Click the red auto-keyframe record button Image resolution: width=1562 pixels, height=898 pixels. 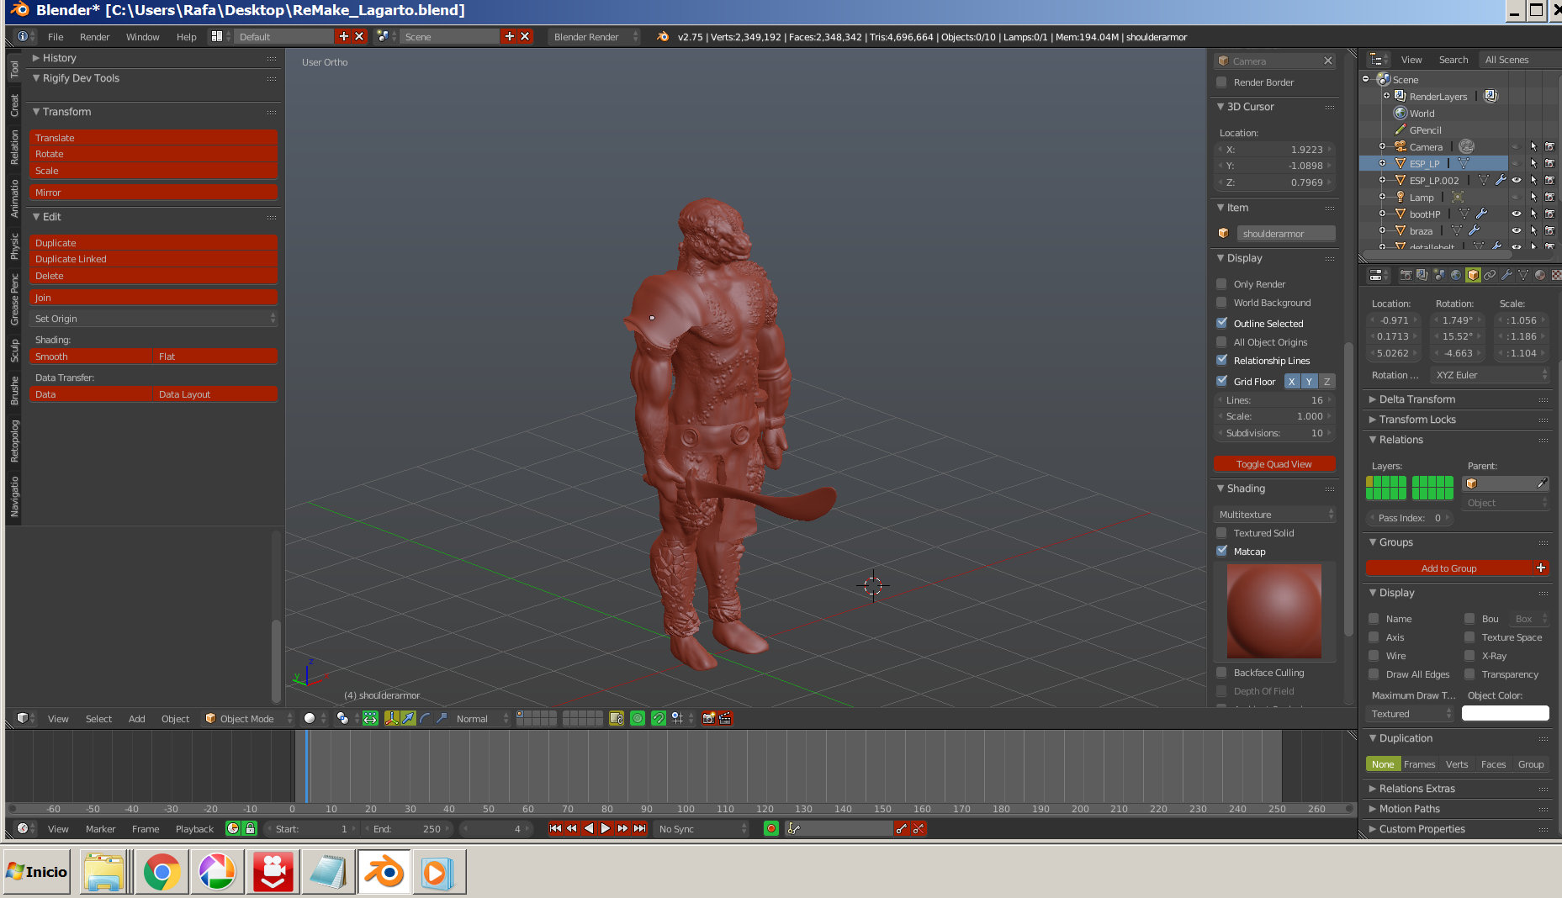click(770, 828)
